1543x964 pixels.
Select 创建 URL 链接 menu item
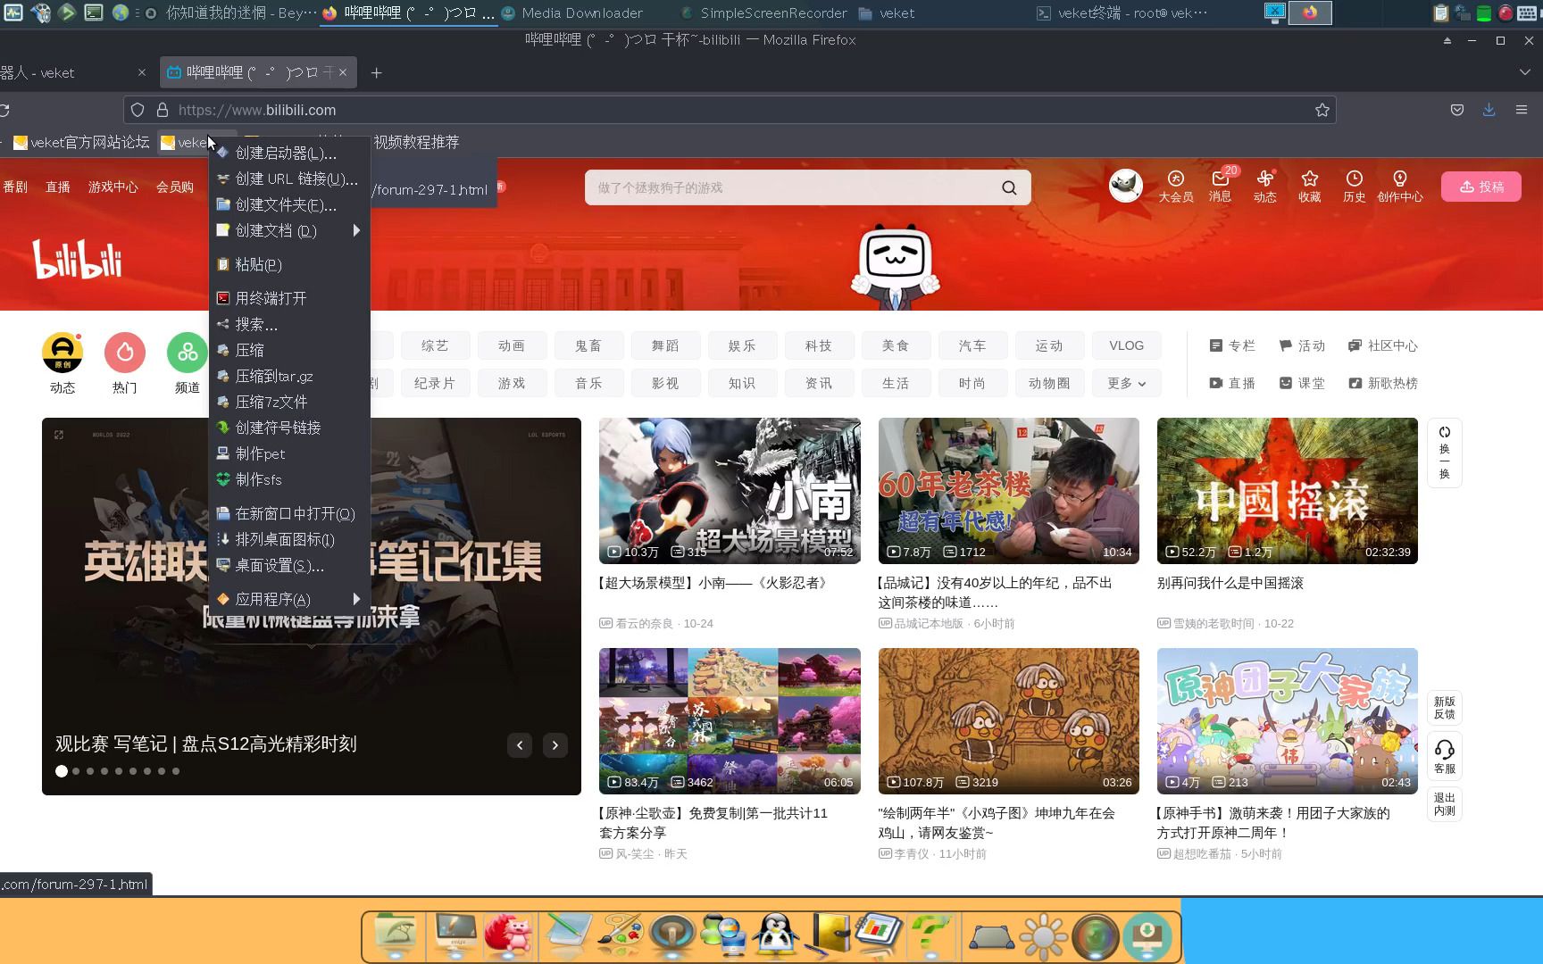click(x=289, y=179)
